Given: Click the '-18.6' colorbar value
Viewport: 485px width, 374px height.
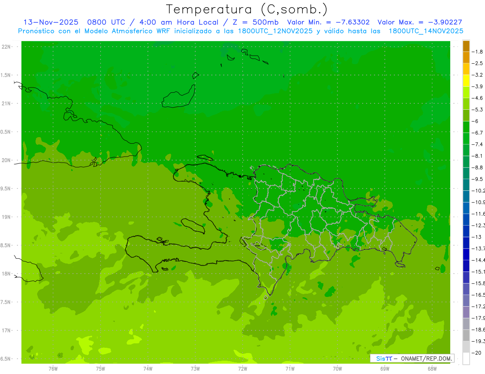Looking at the screenshot, I should tap(478, 330).
